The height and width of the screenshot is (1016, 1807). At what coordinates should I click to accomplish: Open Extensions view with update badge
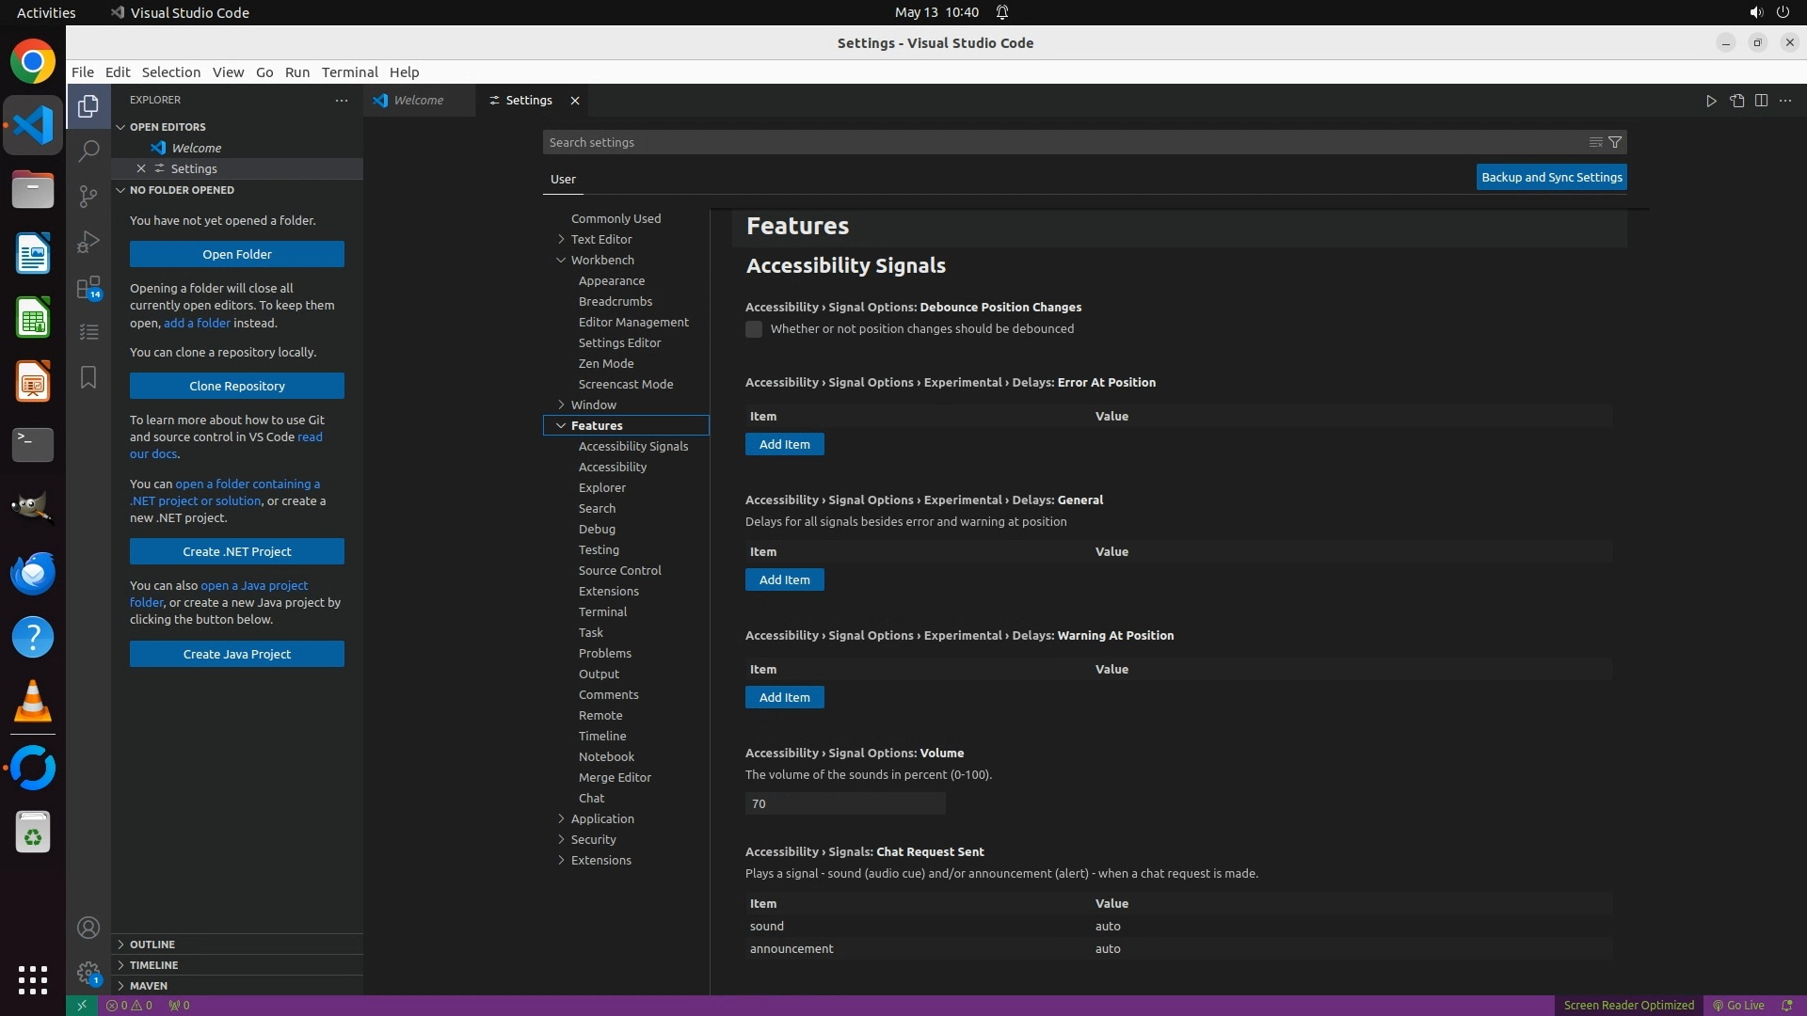coord(88,287)
